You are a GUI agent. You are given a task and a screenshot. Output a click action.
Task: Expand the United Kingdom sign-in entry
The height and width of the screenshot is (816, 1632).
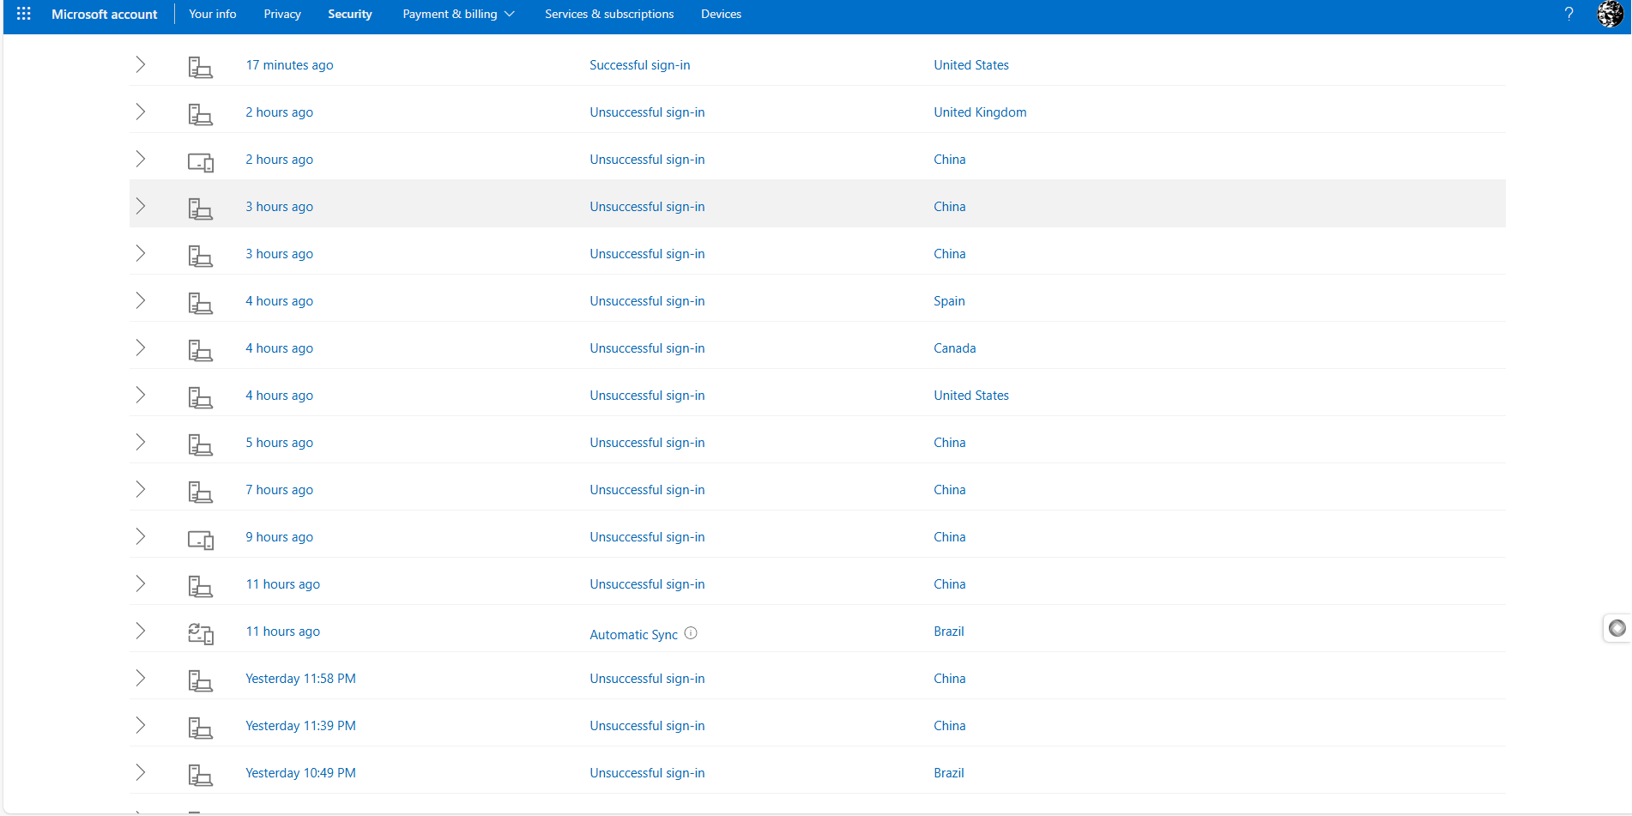pyautogui.click(x=141, y=112)
